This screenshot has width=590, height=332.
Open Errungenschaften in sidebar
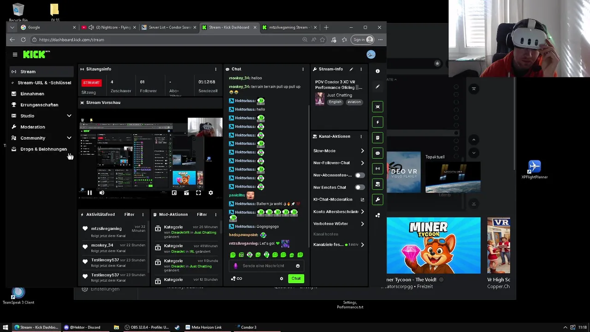coord(41,105)
